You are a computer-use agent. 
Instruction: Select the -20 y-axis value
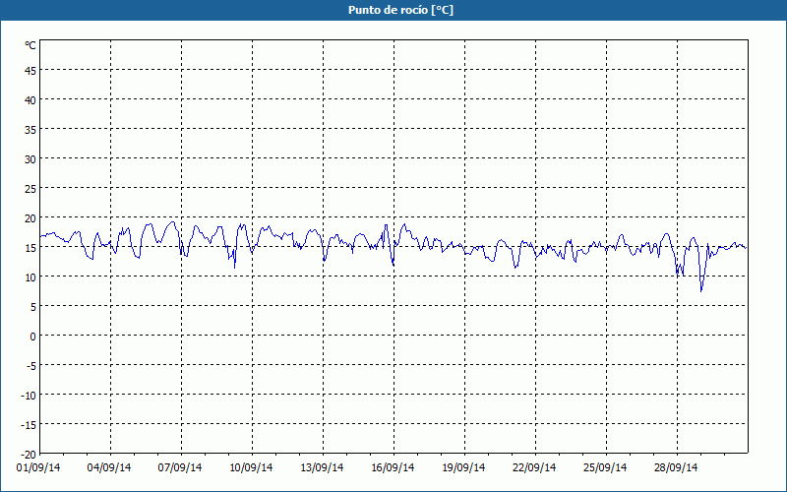point(29,455)
